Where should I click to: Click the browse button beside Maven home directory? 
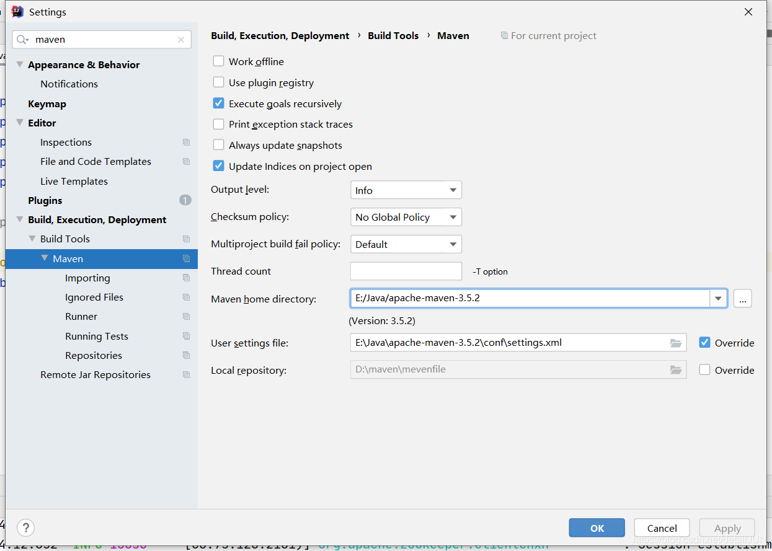tap(743, 299)
